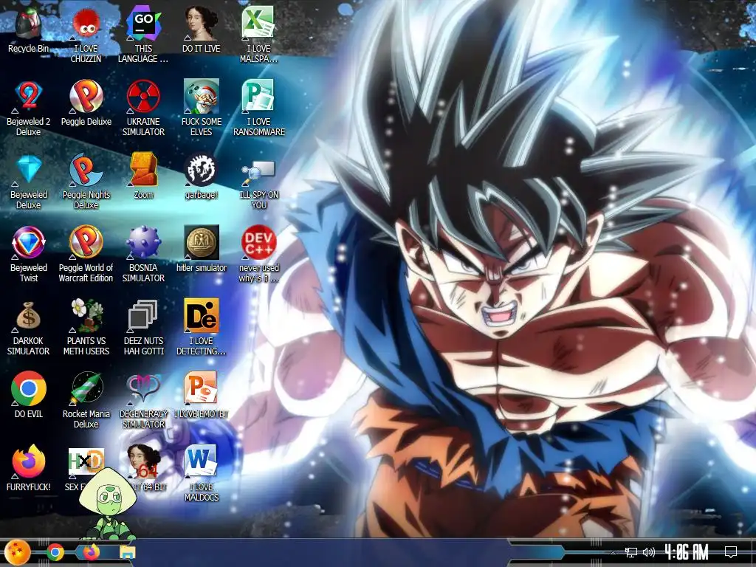This screenshot has width=756, height=567.
Task: Open the network status tray icon
Action: pyautogui.click(x=630, y=552)
